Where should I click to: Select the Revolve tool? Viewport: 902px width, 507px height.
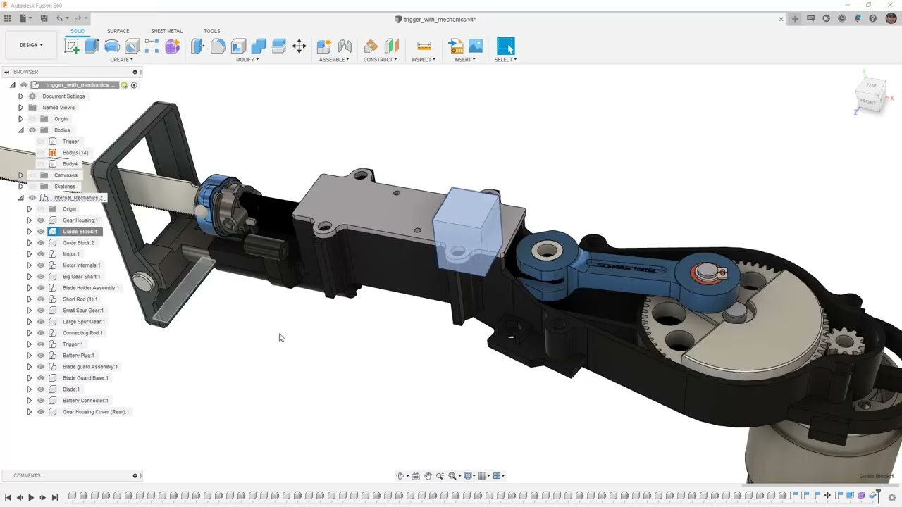click(112, 46)
